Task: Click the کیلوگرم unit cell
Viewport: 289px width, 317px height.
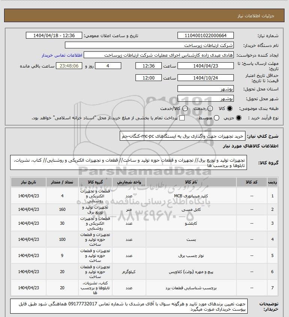Action: coord(129,272)
